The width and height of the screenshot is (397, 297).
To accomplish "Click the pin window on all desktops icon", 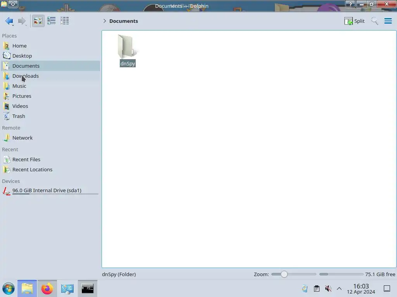I will click(13, 4).
